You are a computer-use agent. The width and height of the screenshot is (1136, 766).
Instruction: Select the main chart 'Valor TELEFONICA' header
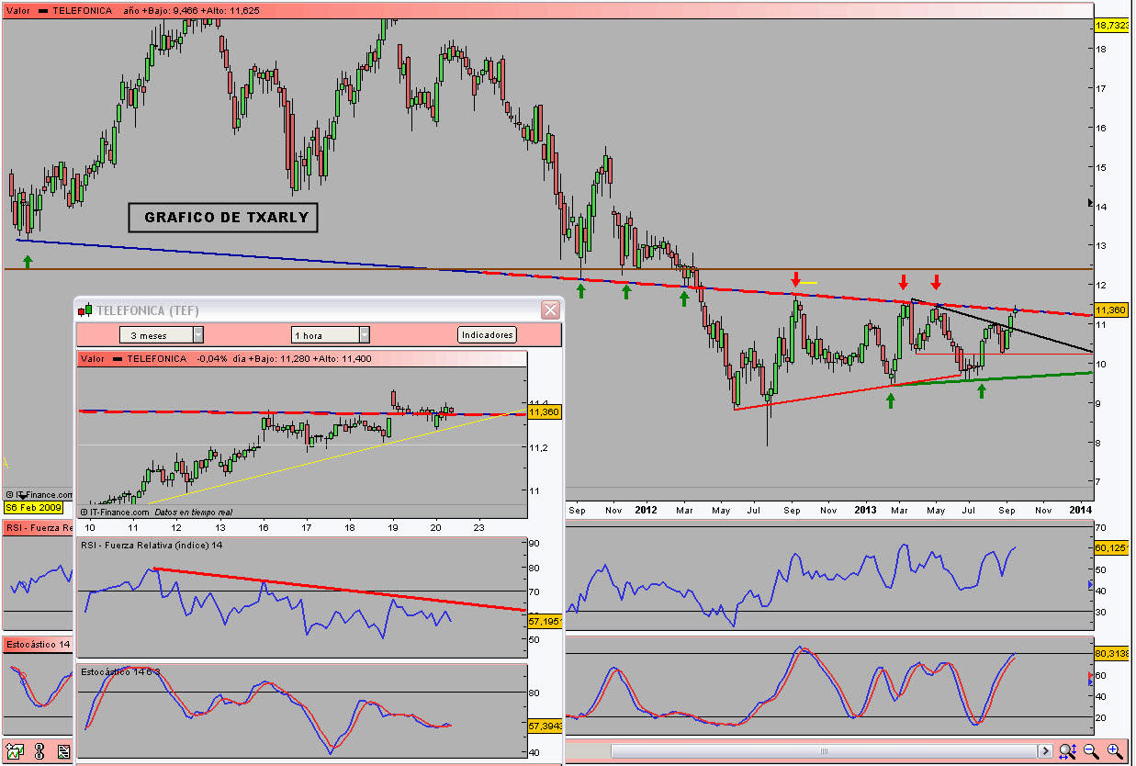tap(55, 10)
